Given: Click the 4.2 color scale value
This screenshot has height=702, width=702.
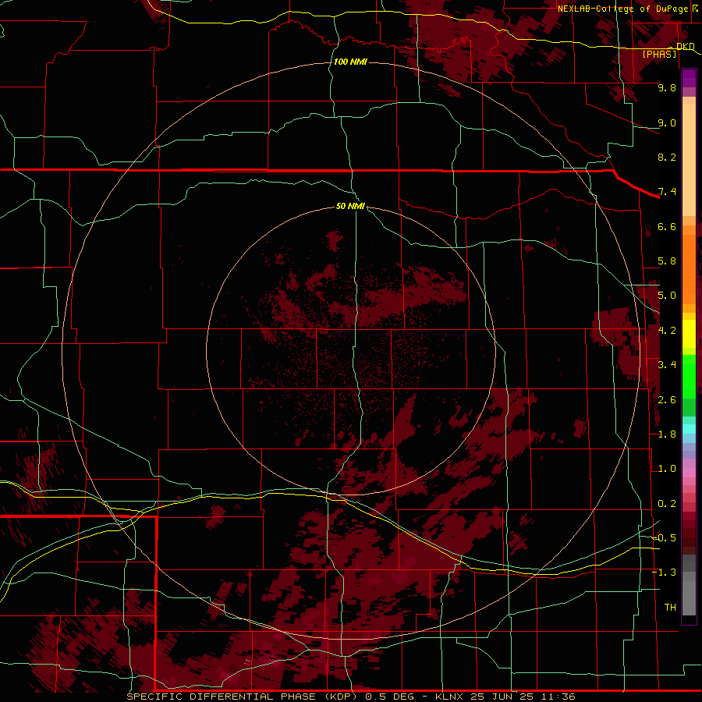Looking at the screenshot, I should [667, 331].
